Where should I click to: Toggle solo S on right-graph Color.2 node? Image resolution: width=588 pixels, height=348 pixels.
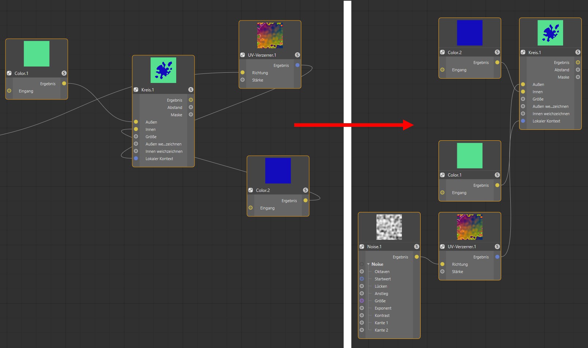[x=497, y=52]
